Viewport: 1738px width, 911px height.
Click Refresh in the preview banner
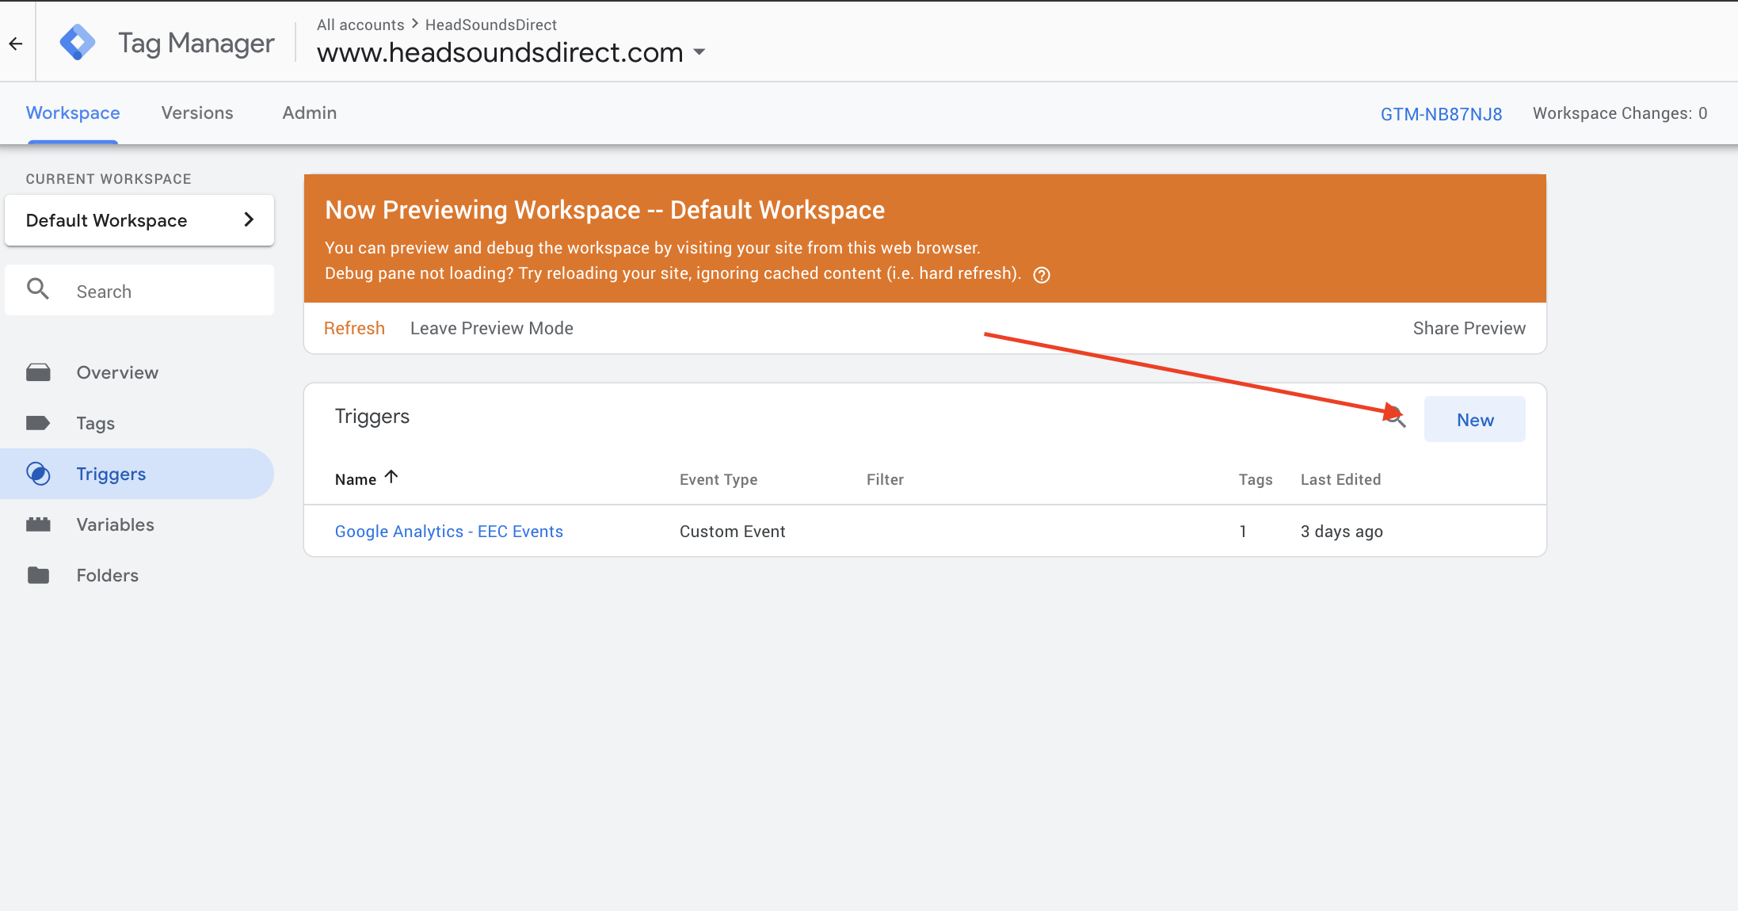click(354, 328)
